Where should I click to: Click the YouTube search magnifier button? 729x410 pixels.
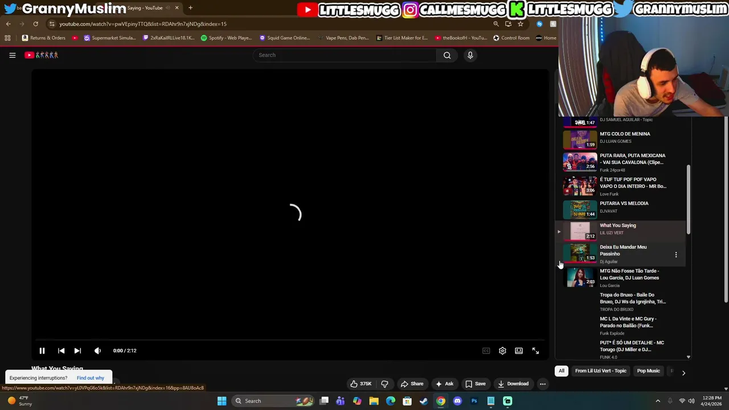[447, 55]
